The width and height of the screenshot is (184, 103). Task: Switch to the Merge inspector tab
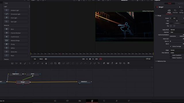(x=169, y=11)
